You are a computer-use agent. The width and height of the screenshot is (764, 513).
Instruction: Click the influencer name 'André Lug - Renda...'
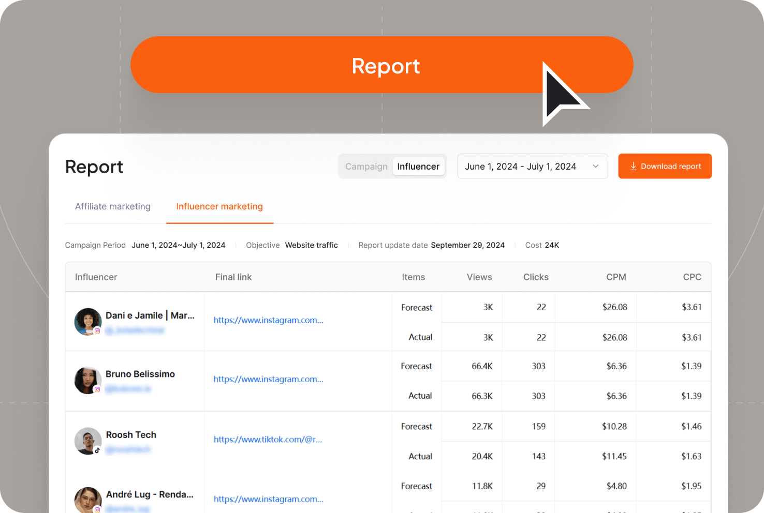150,494
